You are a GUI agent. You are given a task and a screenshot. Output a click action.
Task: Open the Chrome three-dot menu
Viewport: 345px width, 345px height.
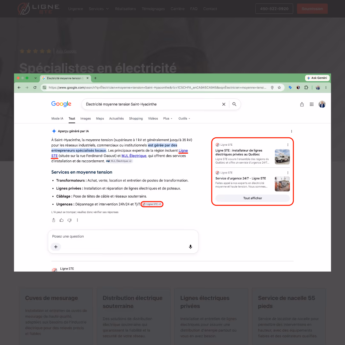tap(326, 88)
